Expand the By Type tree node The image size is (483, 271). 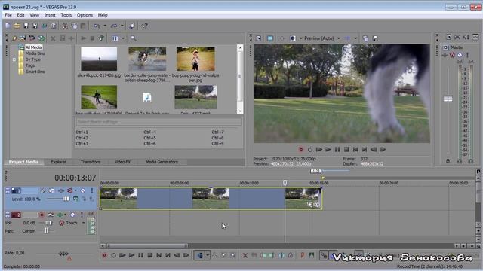point(14,59)
